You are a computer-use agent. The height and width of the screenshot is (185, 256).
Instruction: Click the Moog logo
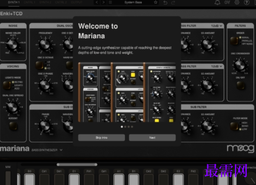240,148
